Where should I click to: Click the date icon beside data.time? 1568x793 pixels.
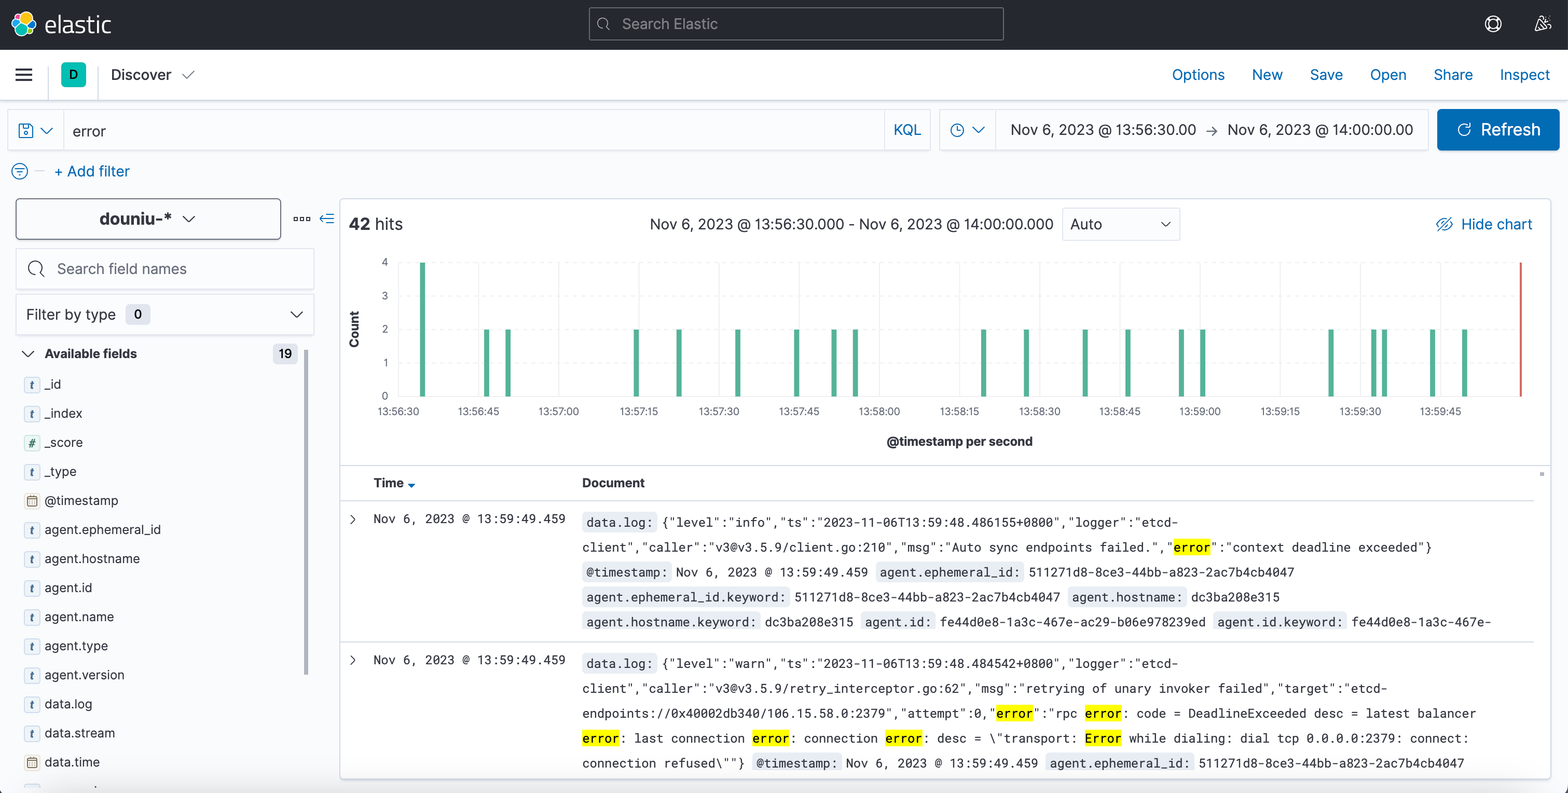(32, 762)
